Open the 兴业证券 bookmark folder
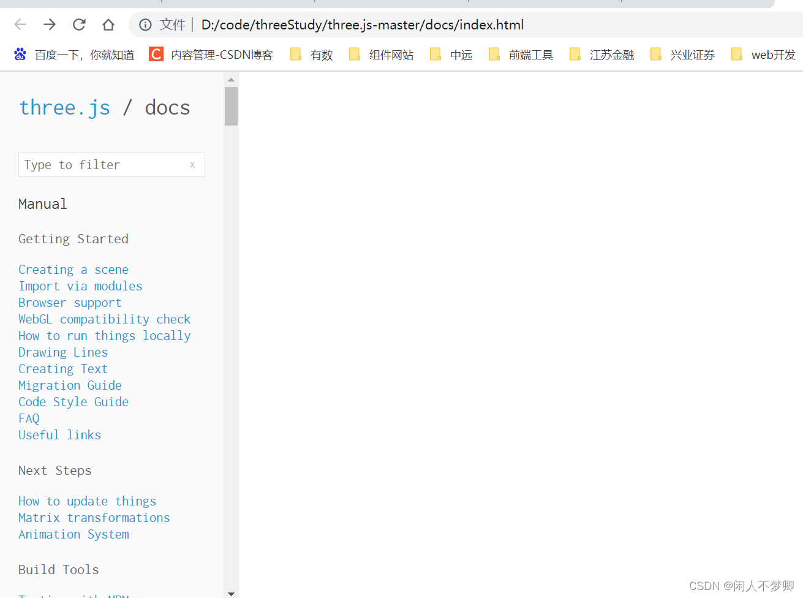 [682, 55]
